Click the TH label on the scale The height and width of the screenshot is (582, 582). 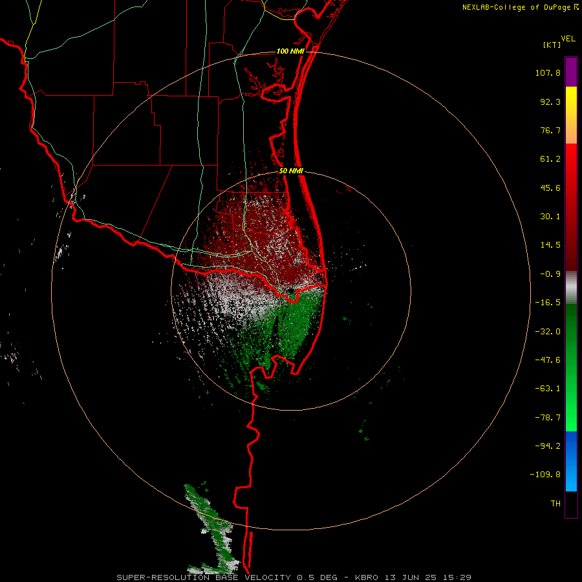555,504
